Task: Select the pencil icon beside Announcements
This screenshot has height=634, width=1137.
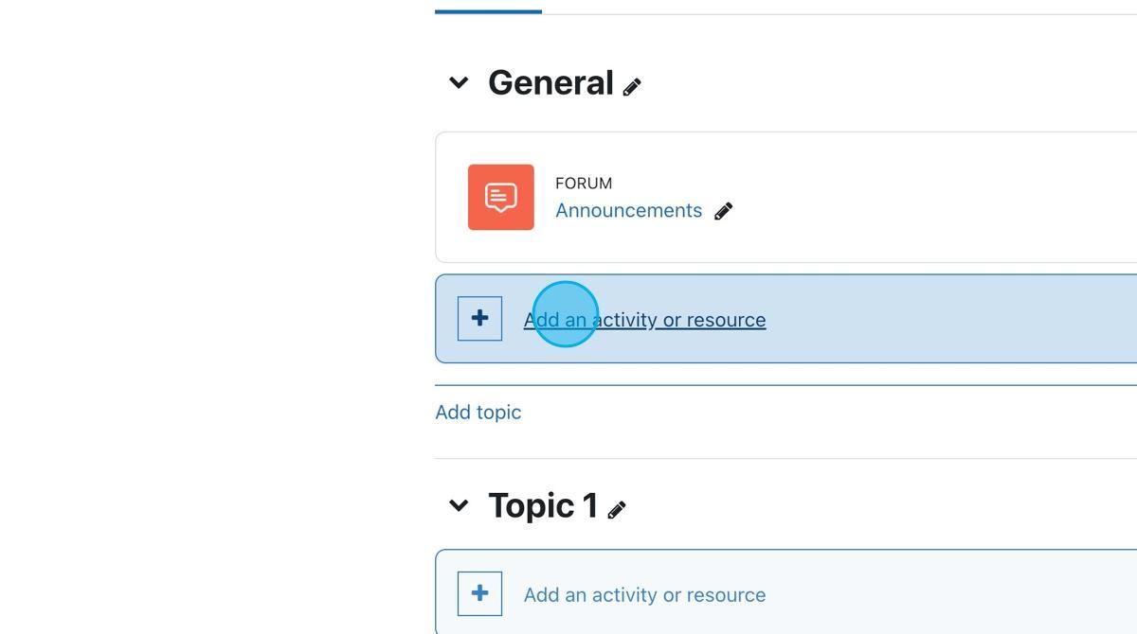Action: click(x=723, y=210)
